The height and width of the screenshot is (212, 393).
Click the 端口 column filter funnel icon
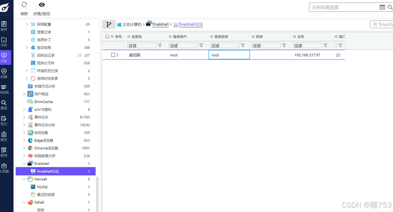click(340, 45)
